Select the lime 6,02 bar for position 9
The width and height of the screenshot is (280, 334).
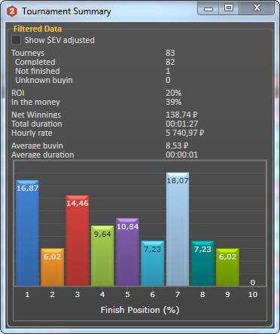227,267
